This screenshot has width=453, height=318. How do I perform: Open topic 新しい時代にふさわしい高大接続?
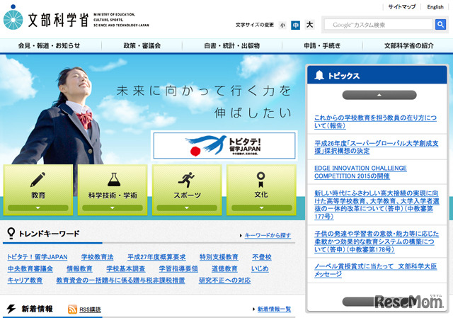377,205
